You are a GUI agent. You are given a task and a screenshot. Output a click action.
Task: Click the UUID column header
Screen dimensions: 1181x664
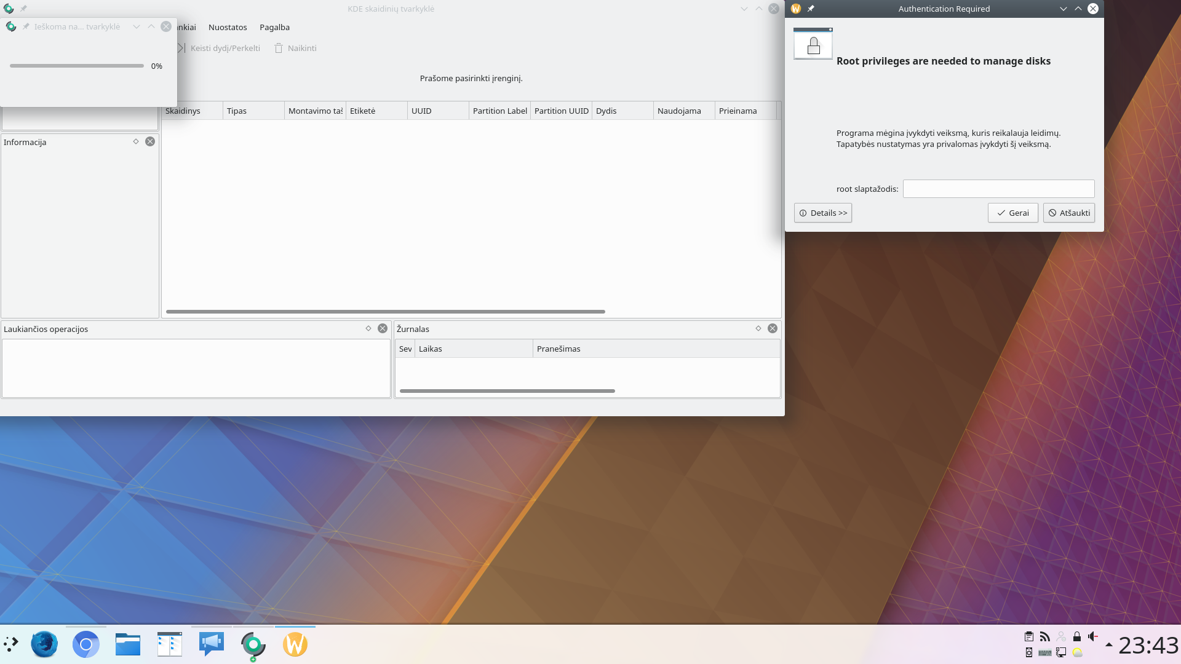click(438, 111)
